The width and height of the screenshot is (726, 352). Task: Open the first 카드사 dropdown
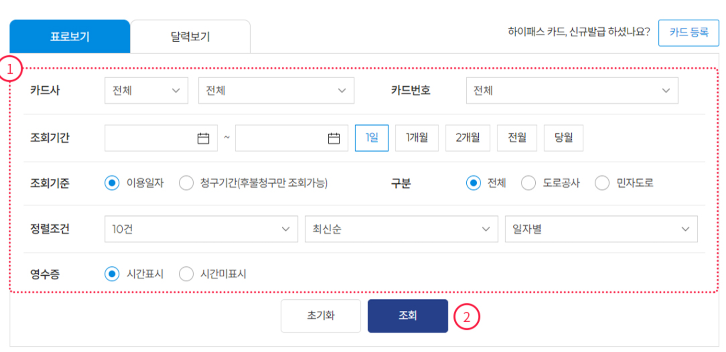pos(146,91)
